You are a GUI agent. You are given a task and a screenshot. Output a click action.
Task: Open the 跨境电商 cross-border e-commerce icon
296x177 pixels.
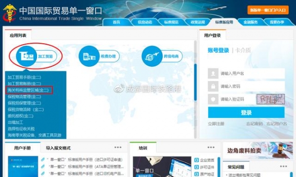pyautogui.click(x=162, y=56)
